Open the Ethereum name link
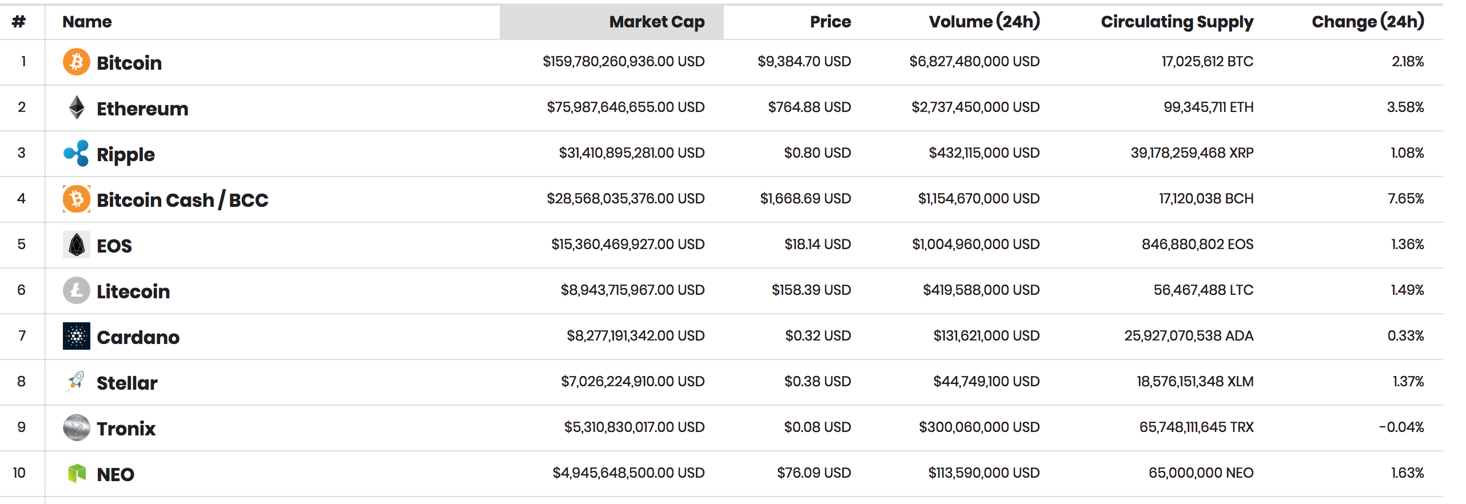Viewport: 1466px width, 504px height. click(x=142, y=108)
